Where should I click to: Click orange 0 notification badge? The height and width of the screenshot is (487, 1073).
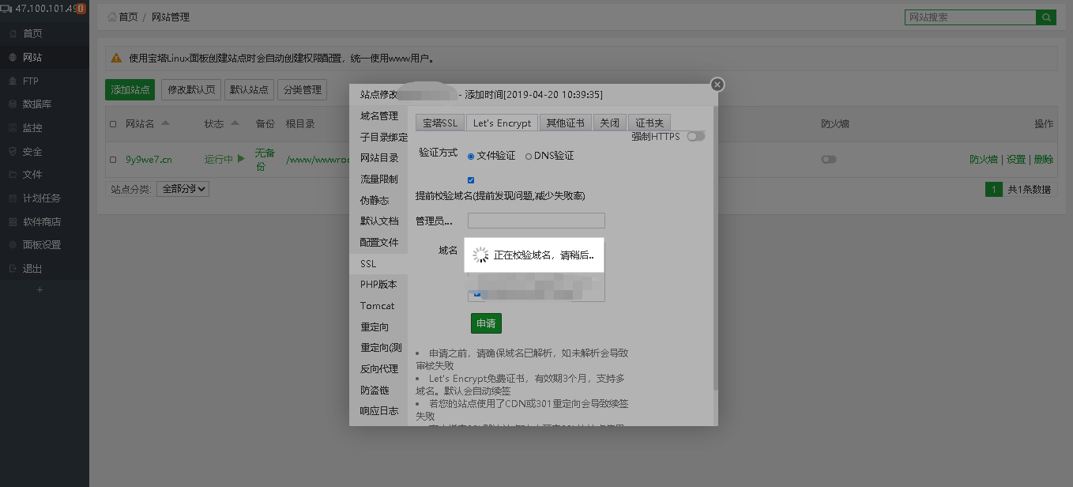point(81,9)
